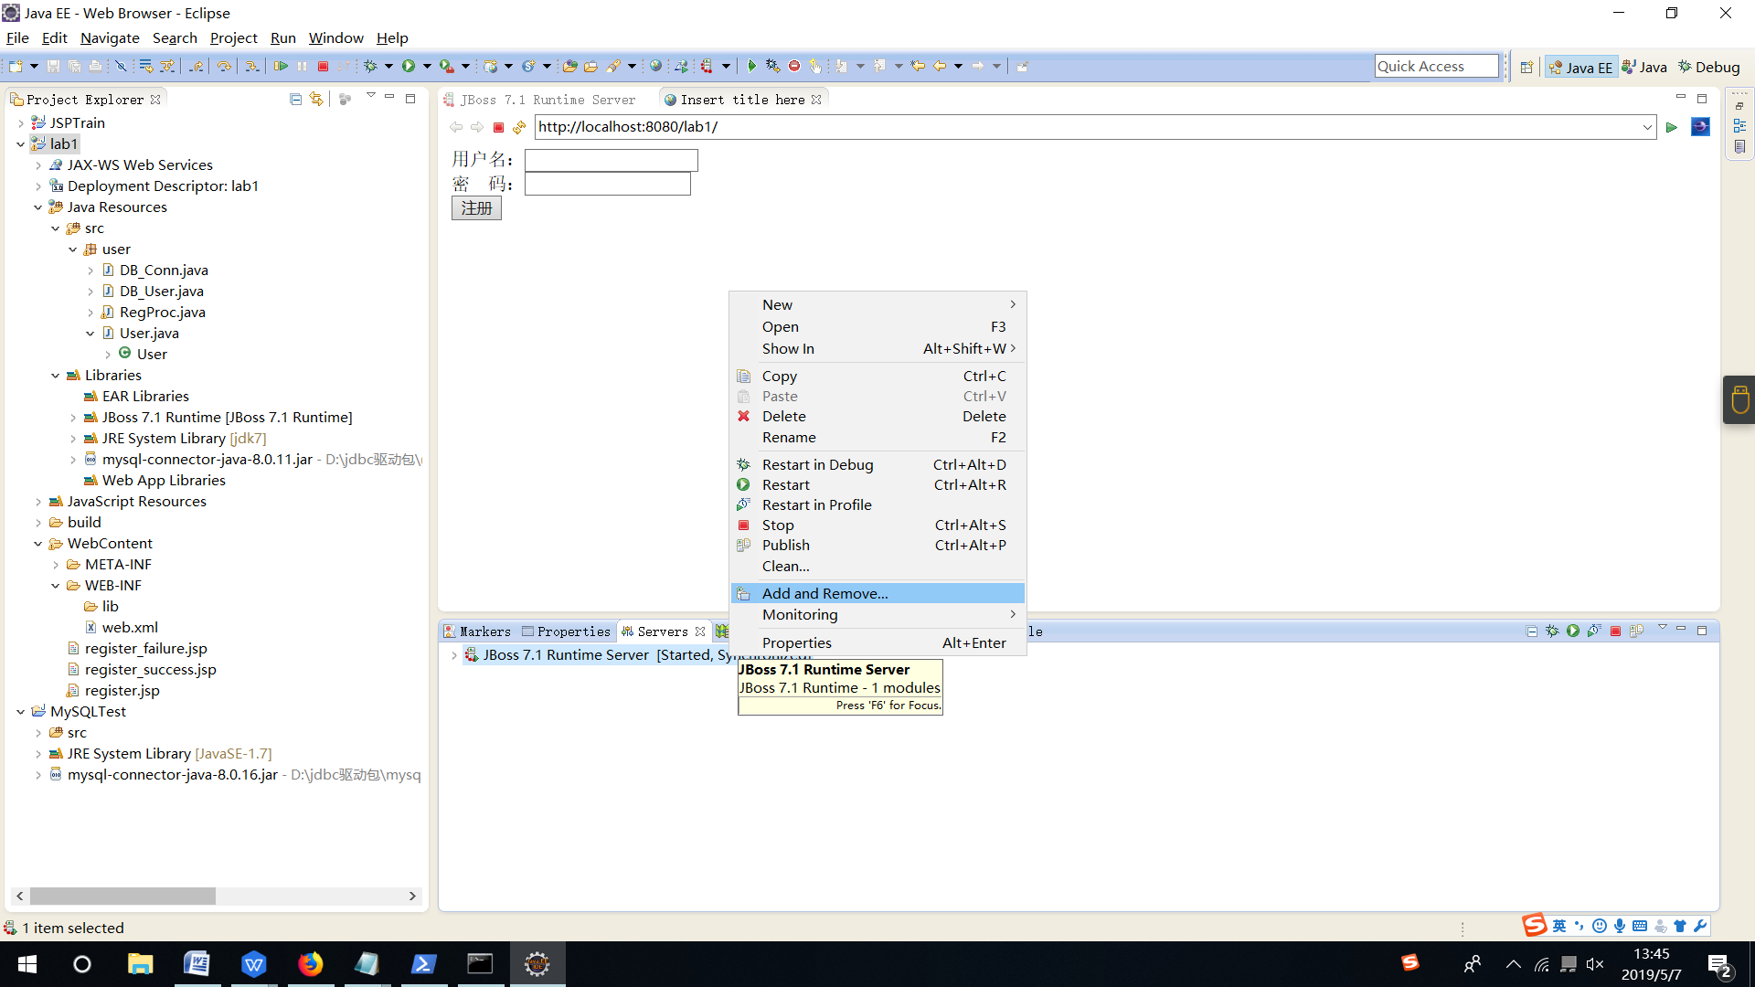This screenshot has height=987, width=1755.
Task: Toggle Link with Editor in Project Explorer
Action: [316, 99]
